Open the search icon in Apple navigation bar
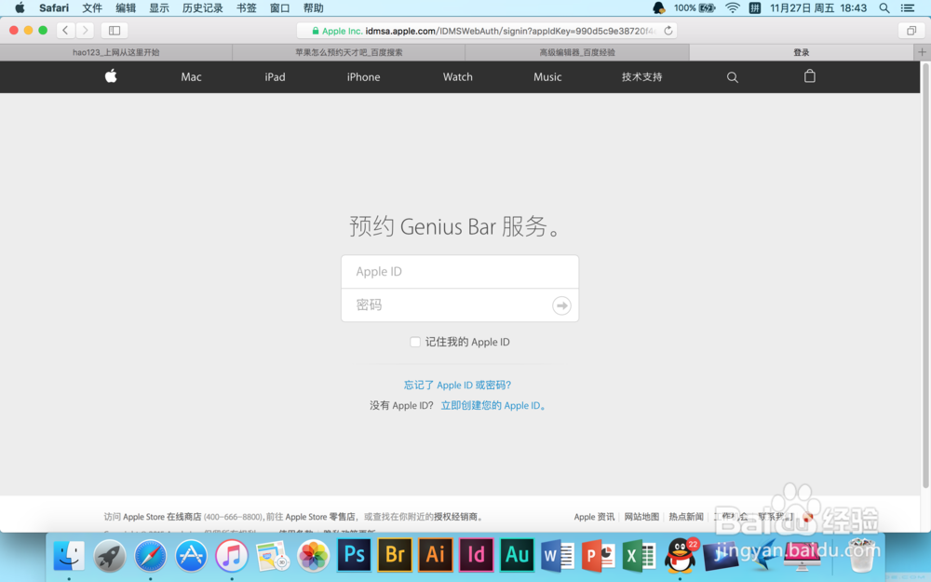This screenshot has width=931, height=582. (x=732, y=77)
